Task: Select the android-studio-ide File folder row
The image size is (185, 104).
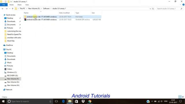Action: tap(62, 17)
